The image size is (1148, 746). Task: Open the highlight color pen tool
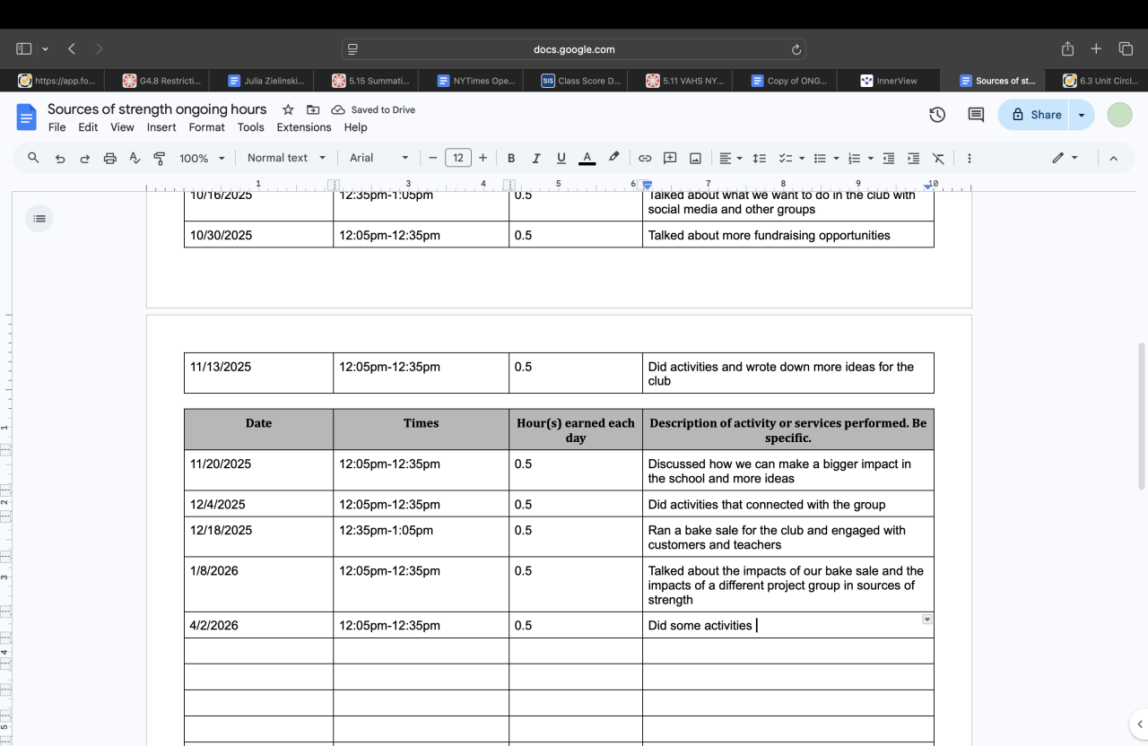613,157
